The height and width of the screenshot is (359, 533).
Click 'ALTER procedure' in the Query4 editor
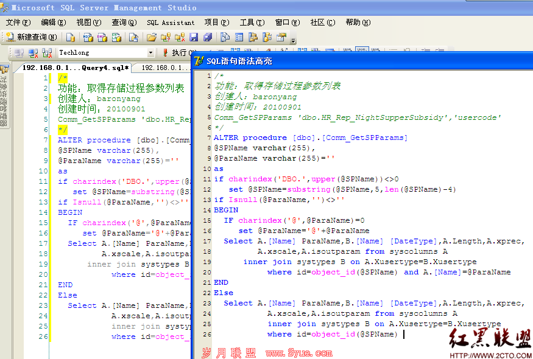click(94, 140)
